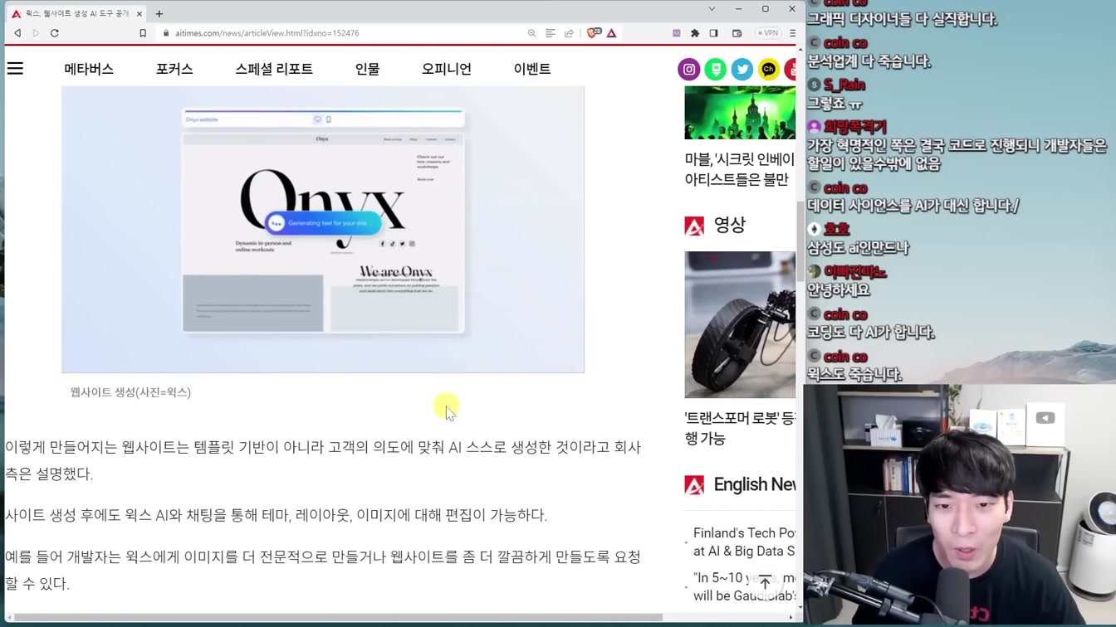Click chat username 희망폭격기
The width and height of the screenshot is (1116, 627).
click(855, 127)
